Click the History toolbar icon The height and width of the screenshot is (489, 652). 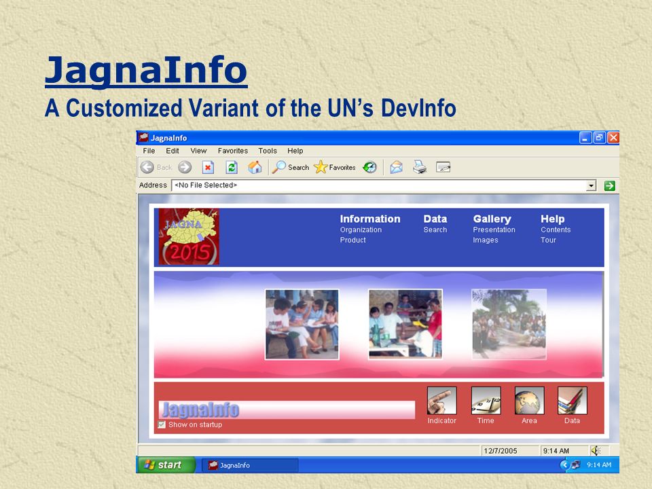pyautogui.click(x=369, y=167)
